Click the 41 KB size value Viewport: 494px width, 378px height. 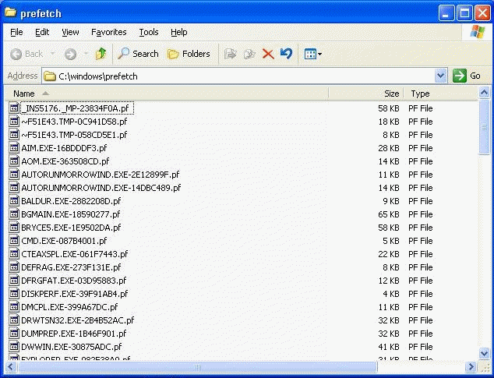click(389, 347)
